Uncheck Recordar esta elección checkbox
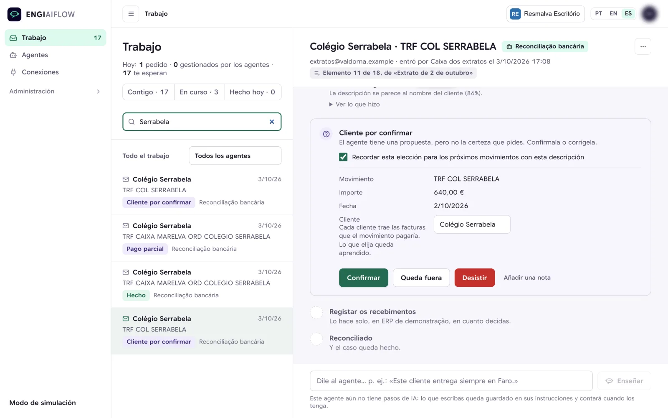668x418 pixels. [x=343, y=157]
